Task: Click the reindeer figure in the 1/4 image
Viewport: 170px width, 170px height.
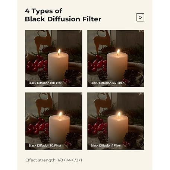Action: click(x=102, y=40)
